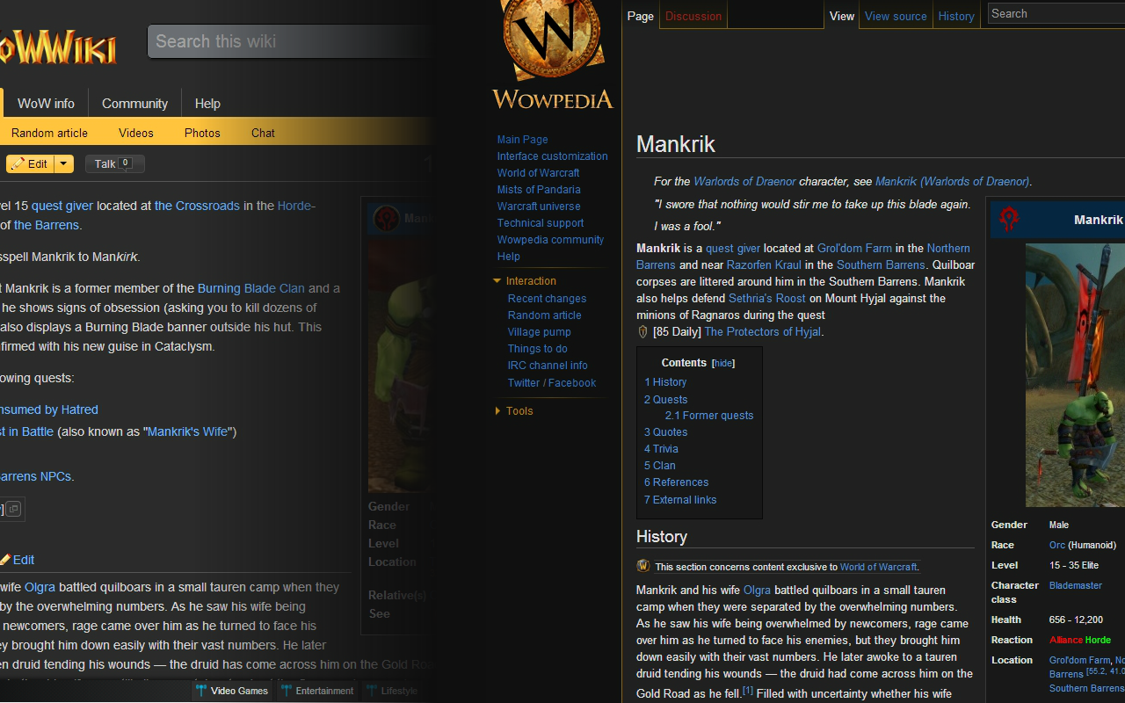Screen dimensions: 1125x703
Task: Open the Olgra link in Wowpedia History
Action: point(757,591)
